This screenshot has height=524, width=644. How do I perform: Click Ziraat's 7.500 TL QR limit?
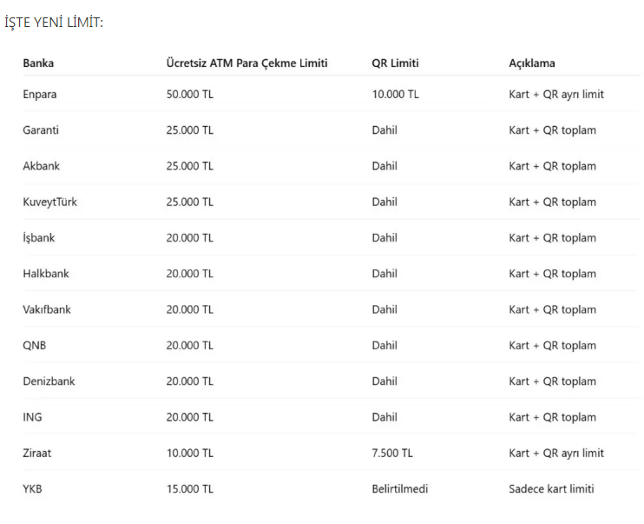[x=392, y=453]
